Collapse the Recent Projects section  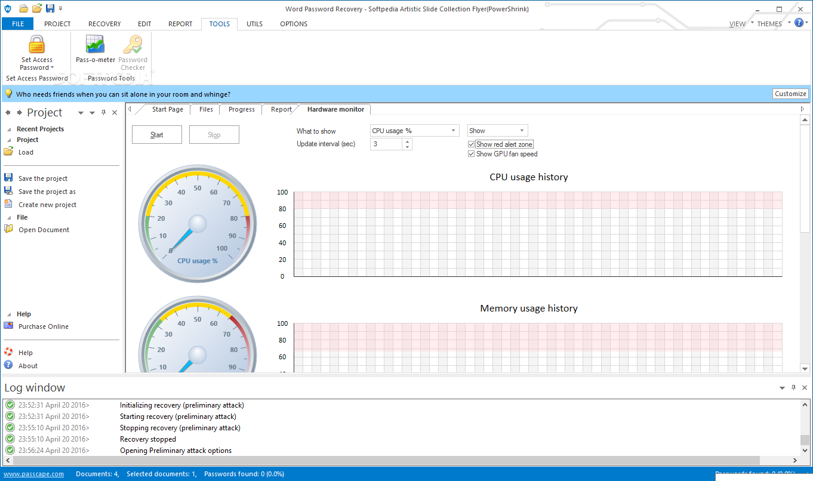click(x=9, y=129)
